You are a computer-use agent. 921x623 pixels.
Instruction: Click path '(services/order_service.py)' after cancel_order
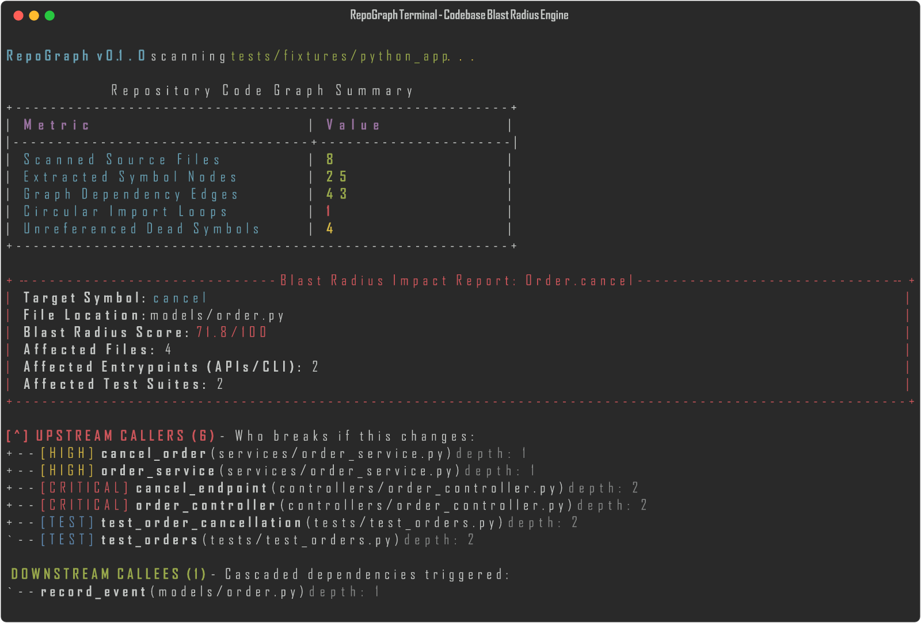[332, 453]
